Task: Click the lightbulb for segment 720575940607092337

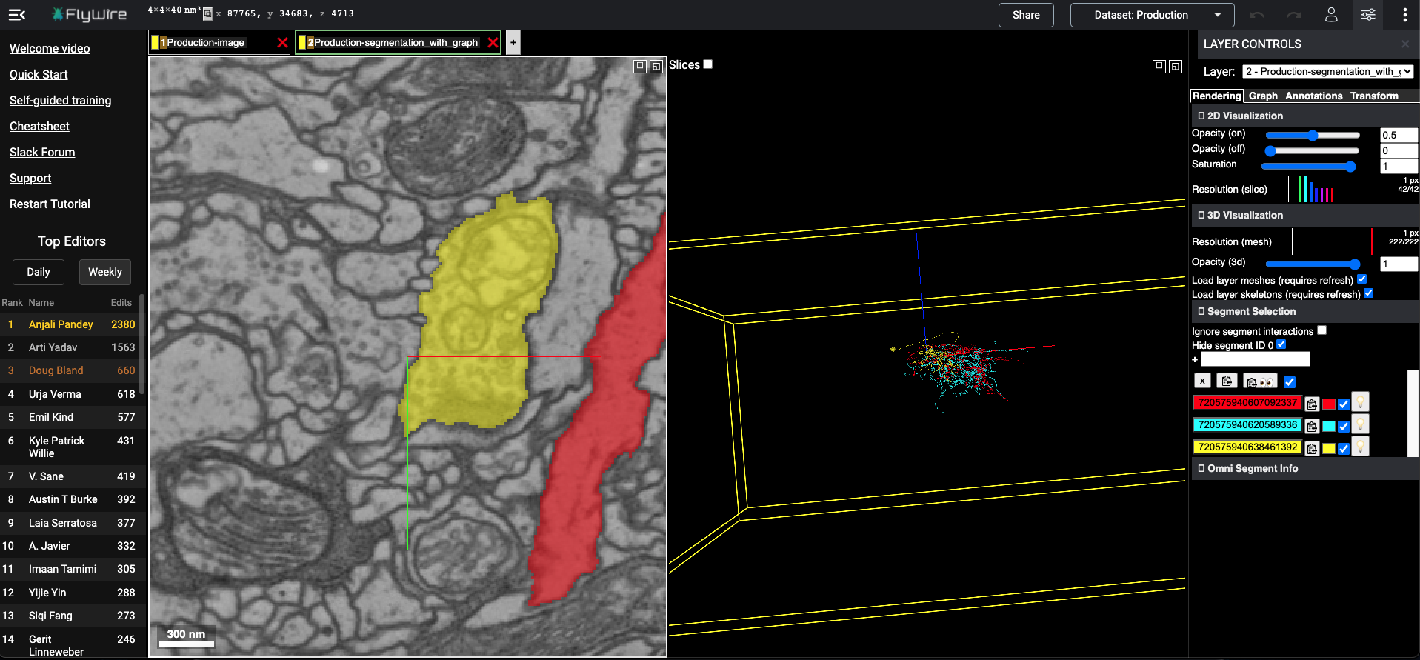Action: tap(1360, 402)
